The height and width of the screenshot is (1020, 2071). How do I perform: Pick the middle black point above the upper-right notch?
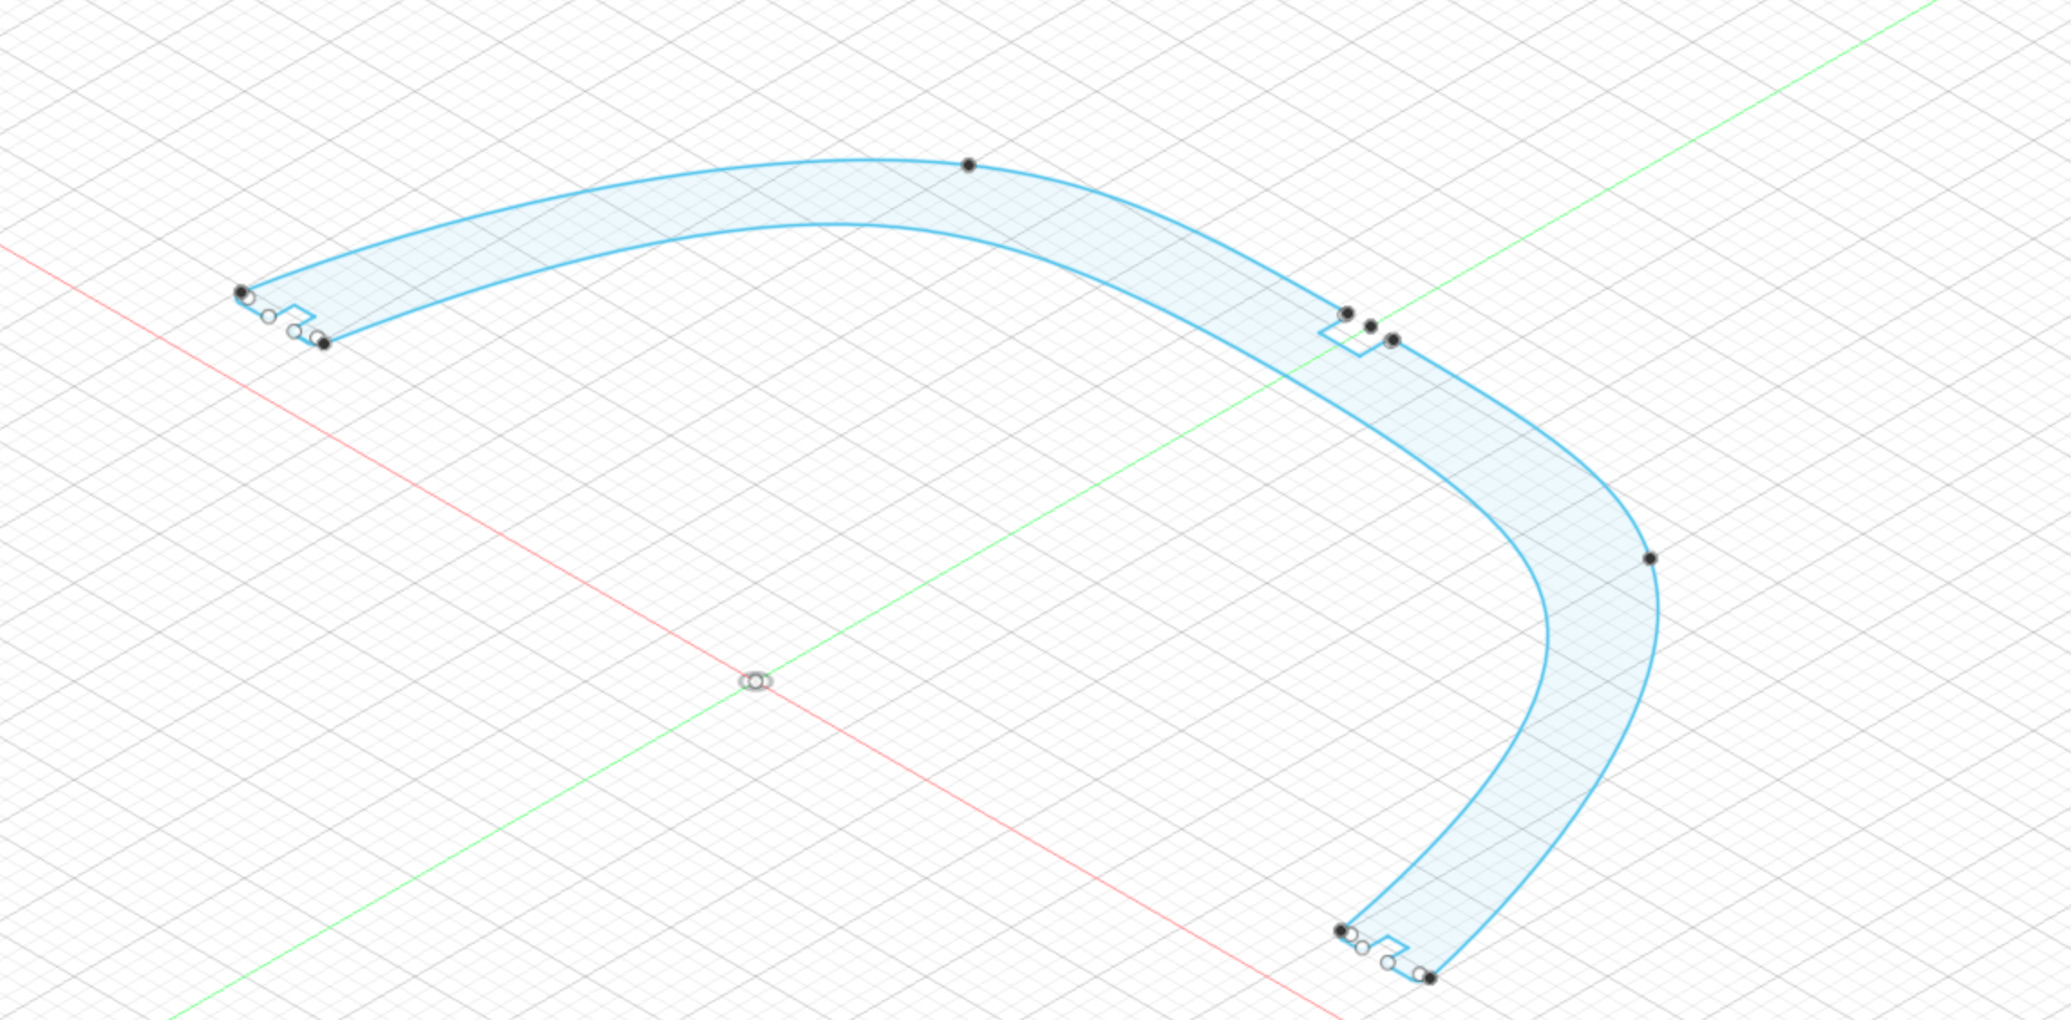[1371, 326]
